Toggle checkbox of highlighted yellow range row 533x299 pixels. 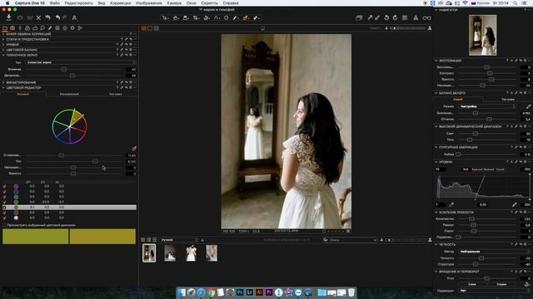tap(4, 207)
